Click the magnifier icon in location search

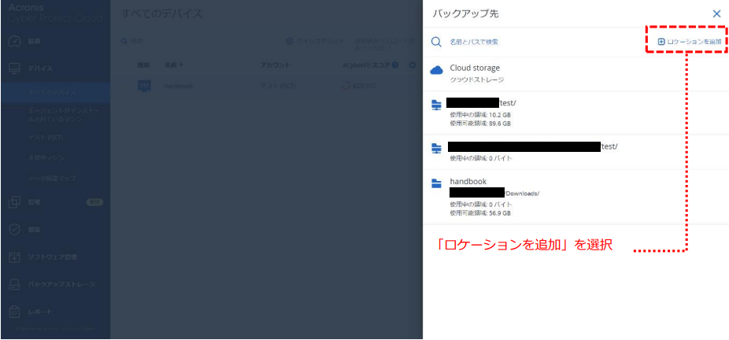435,42
